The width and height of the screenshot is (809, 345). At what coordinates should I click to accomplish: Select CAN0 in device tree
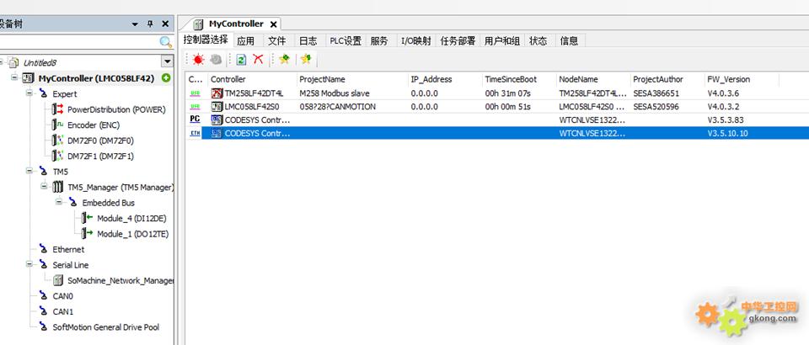tap(63, 296)
